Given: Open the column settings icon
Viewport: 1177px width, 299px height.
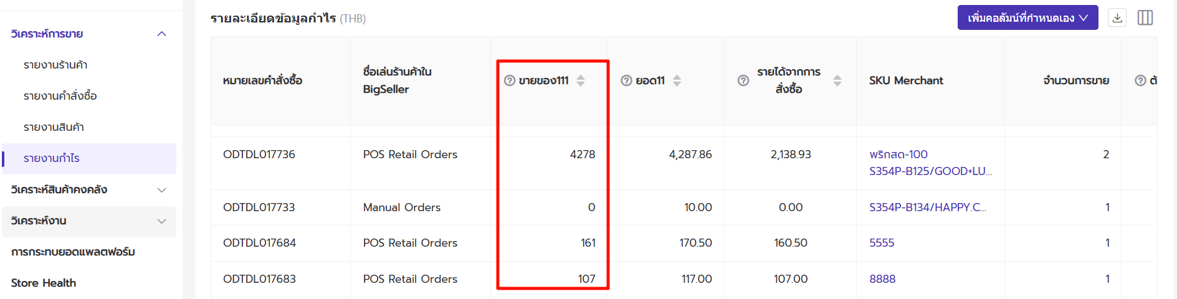Looking at the screenshot, I should pyautogui.click(x=1145, y=17).
